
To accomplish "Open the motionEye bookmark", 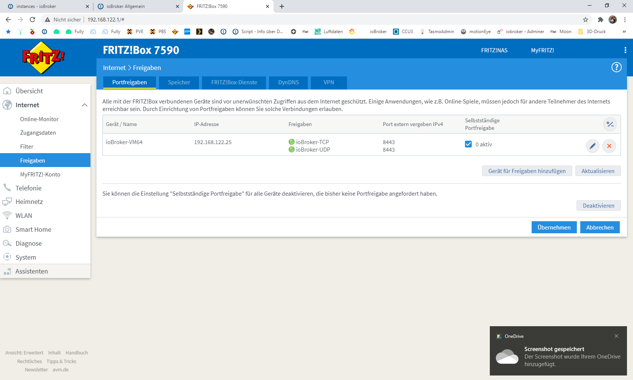I will click(x=476, y=32).
